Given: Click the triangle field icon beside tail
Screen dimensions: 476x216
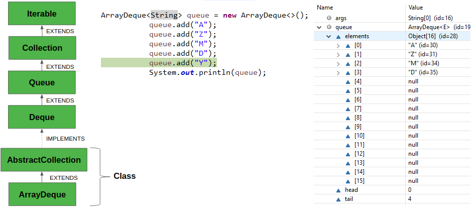Looking at the screenshot, I should pos(338,199).
